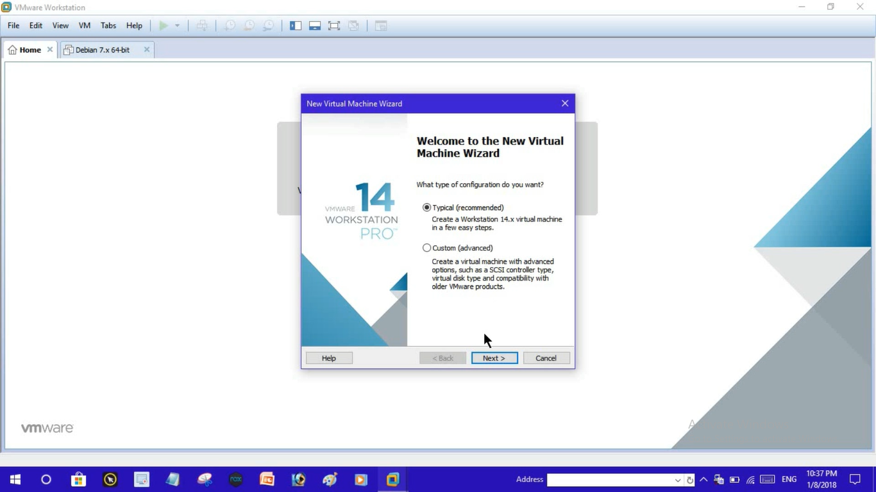This screenshot has height=492, width=876.
Task: Open the VM menu
Action: pyautogui.click(x=84, y=26)
